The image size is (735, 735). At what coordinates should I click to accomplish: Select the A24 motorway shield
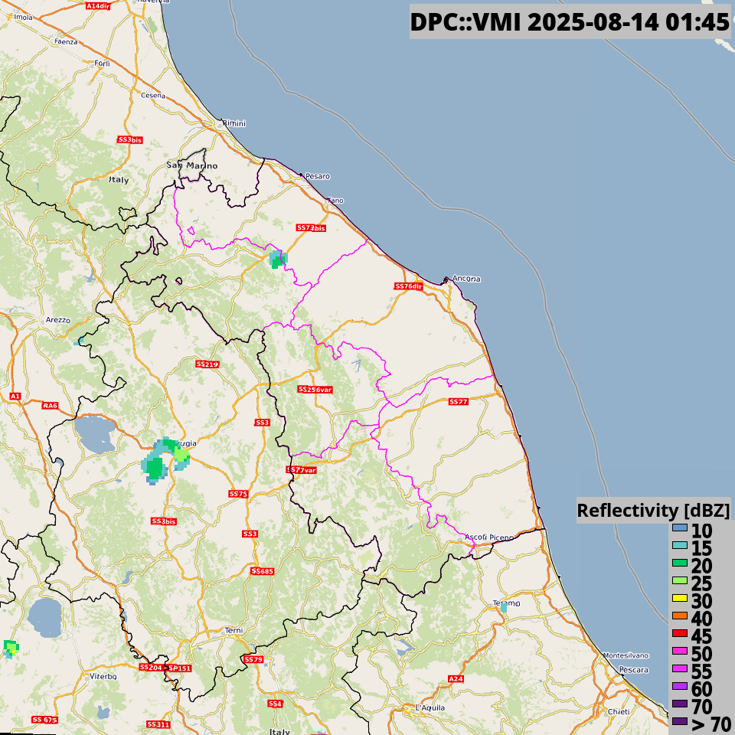pyautogui.click(x=456, y=678)
